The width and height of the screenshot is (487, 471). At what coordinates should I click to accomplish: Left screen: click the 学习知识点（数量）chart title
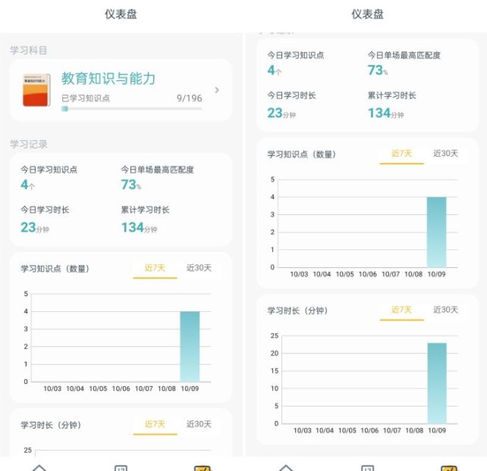point(55,269)
